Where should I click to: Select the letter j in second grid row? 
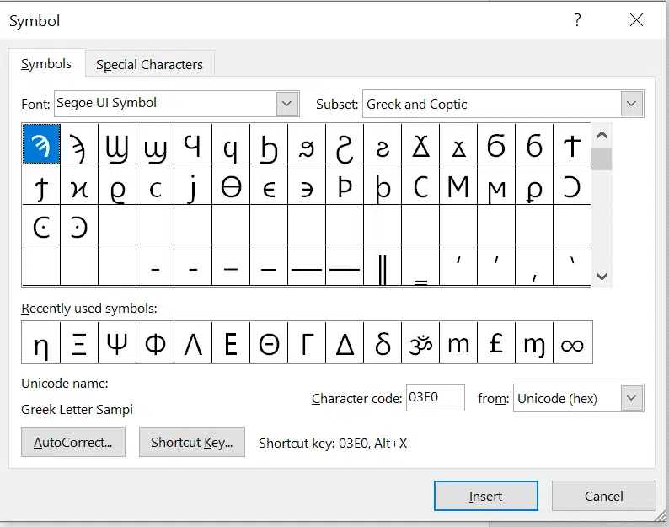[193, 185]
